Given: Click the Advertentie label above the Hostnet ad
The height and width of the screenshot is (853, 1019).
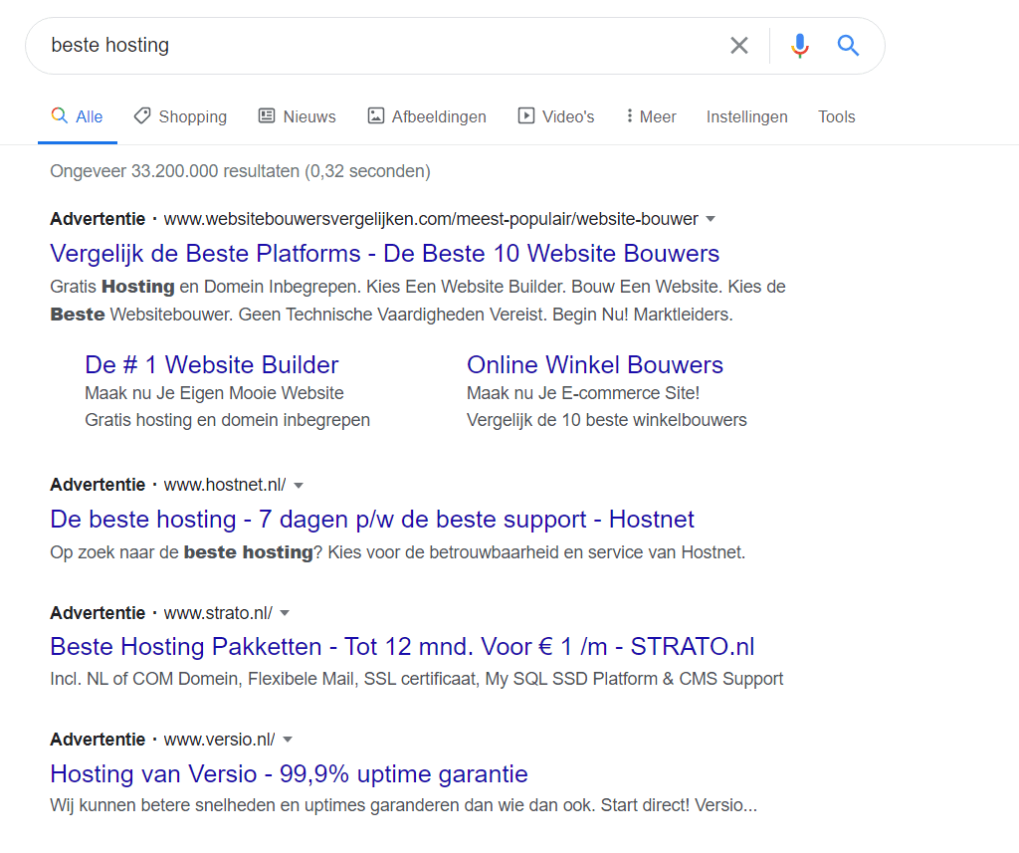Looking at the screenshot, I should [x=98, y=485].
